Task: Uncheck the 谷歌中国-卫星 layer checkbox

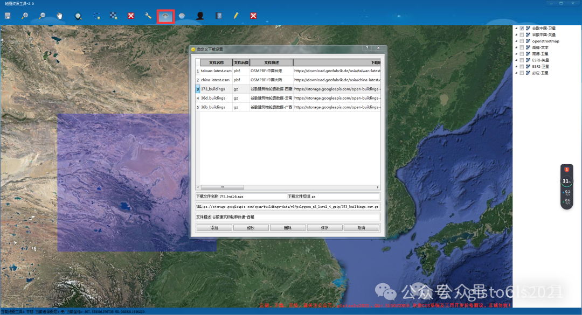Action: (x=522, y=28)
